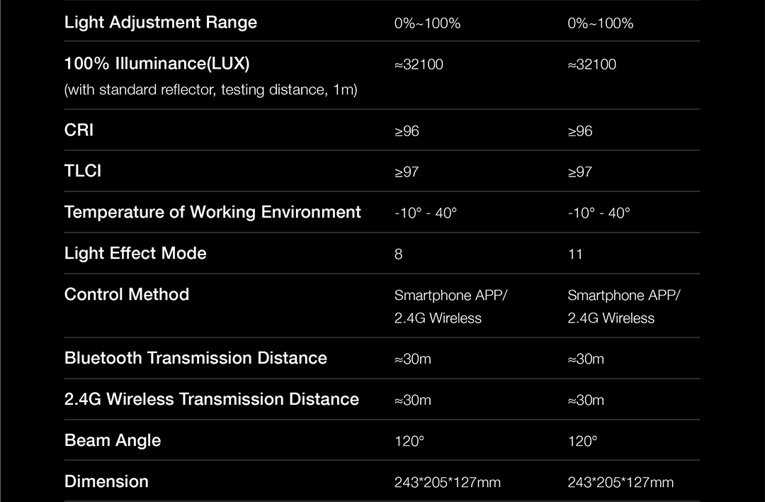Select Temperature of Working Environment label

(212, 213)
